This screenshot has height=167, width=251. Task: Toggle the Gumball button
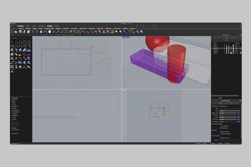coord(50,26)
